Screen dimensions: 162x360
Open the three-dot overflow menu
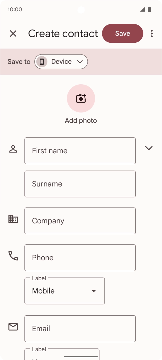pyautogui.click(x=152, y=33)
